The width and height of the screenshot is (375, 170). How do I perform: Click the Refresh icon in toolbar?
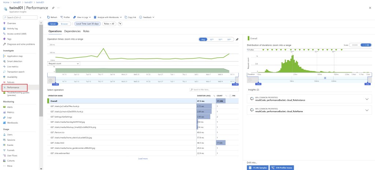click(49, 17)
